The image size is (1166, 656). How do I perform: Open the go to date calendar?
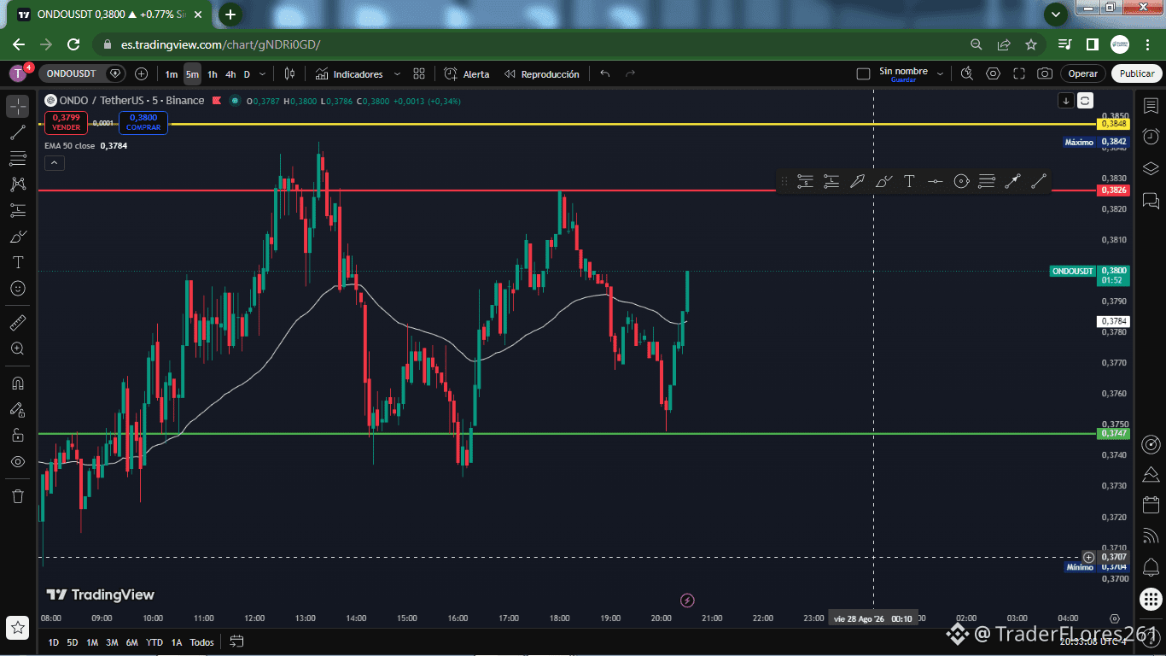click(x=236, y=641)
